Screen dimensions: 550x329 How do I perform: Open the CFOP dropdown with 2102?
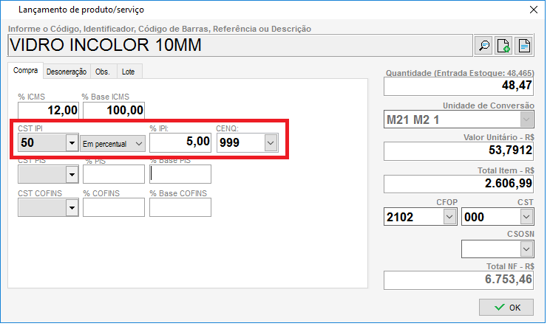click(x=449, y=217)
